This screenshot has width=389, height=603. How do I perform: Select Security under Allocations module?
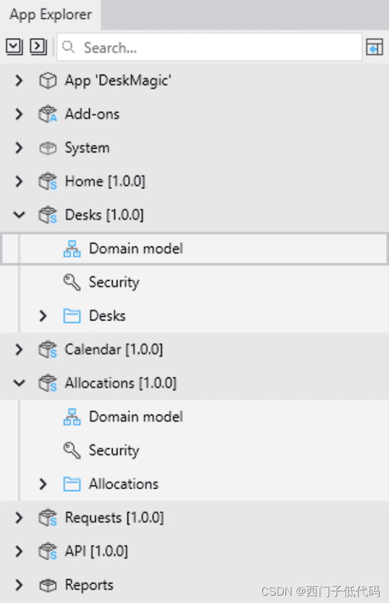114,450
